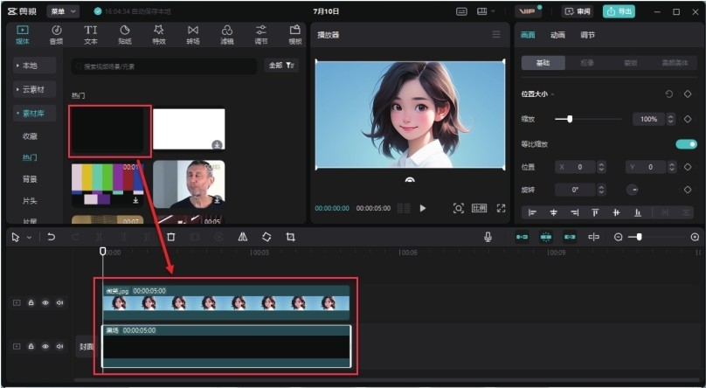Hide the 黑场 track with eye icon
Image resolution: width=706 pixels, height=388 pixels.
(45, 346)
